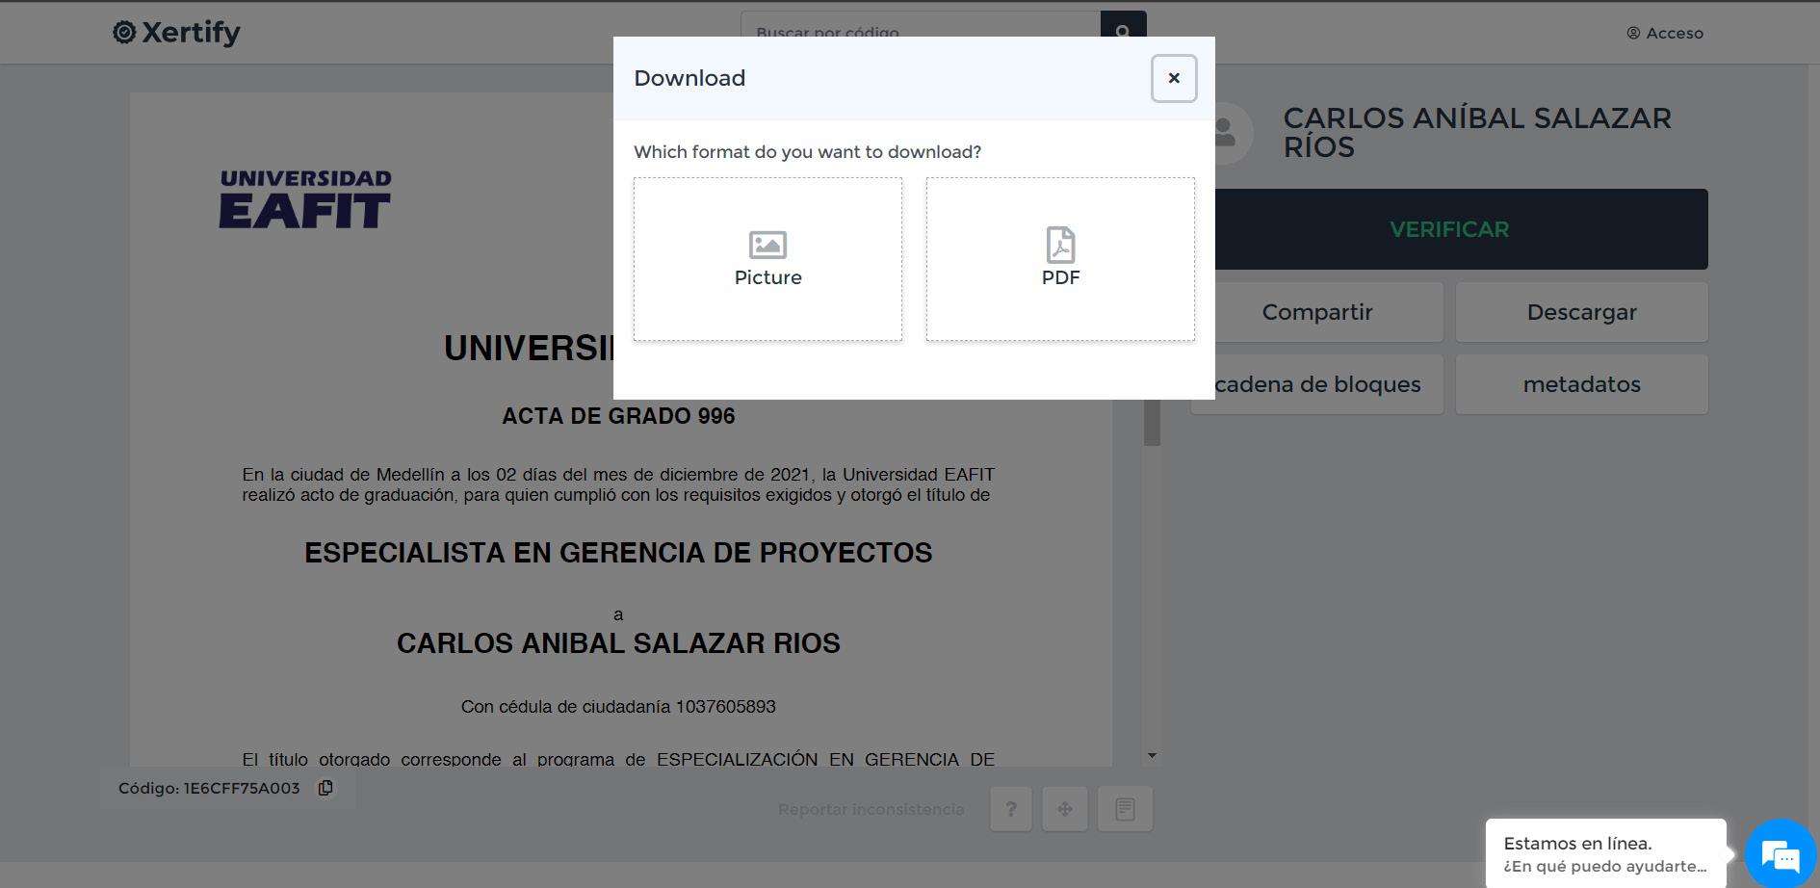The width and height of the screenshot is (1820, 888).
Task: Click the document scrollbar thumb
Action: tap(1152, 422)
